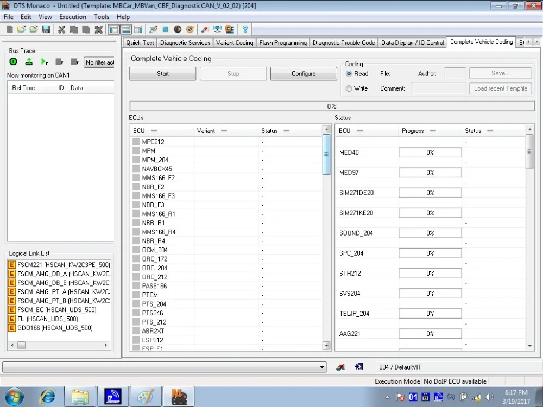Click the orange globe toolbar icon
The width and height of the screenshot is (543, 407).
pos(190,29)
